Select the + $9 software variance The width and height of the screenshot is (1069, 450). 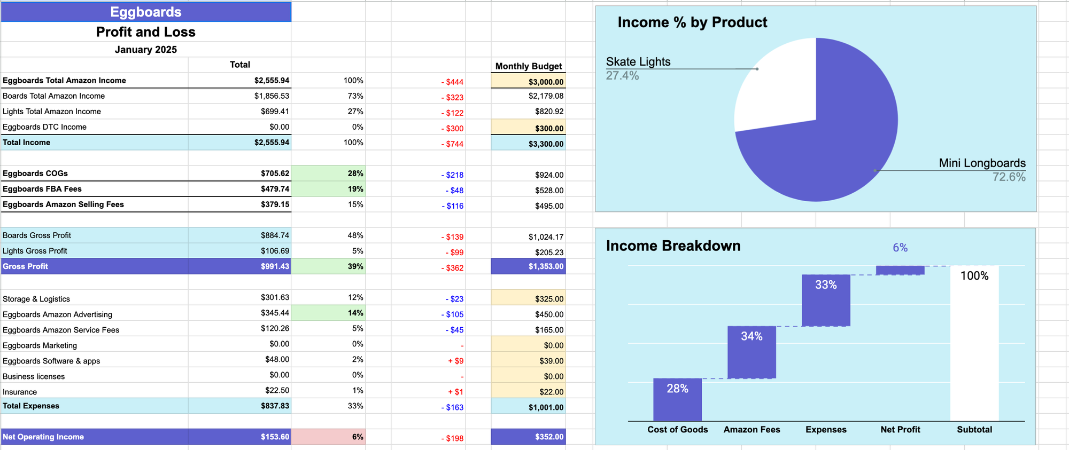(455, 361)
